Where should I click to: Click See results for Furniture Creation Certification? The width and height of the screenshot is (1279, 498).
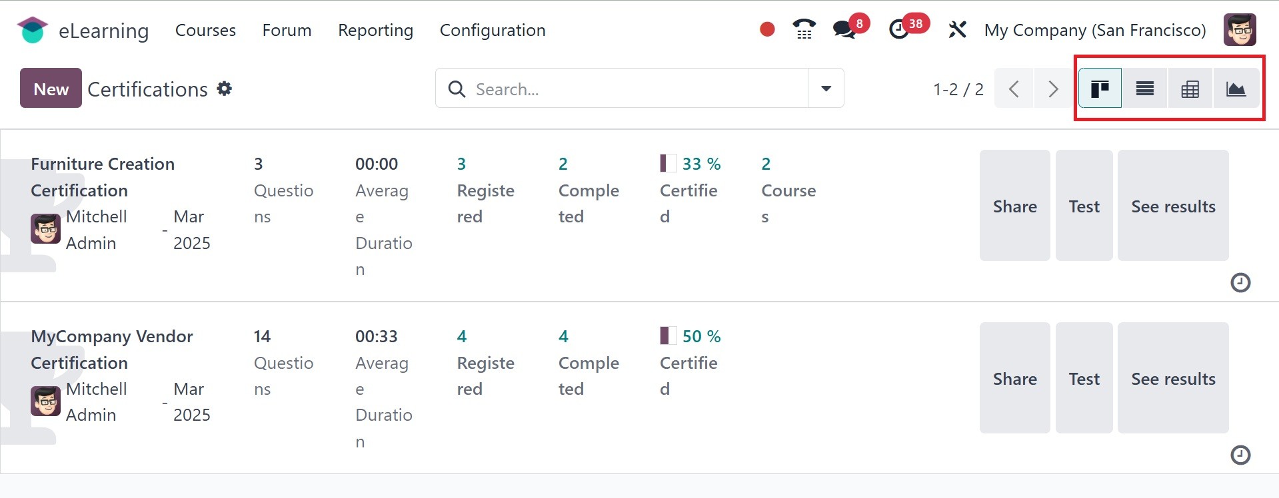click(1173, 206)
